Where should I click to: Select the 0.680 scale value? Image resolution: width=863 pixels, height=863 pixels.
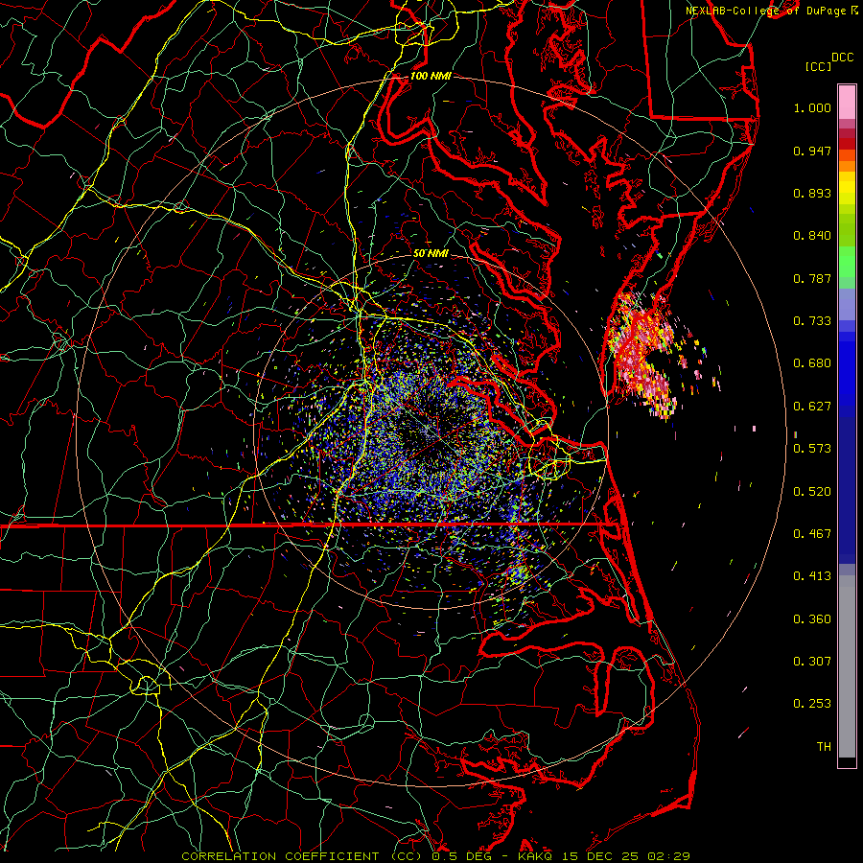pyautogui.click(x=812, y=363)
